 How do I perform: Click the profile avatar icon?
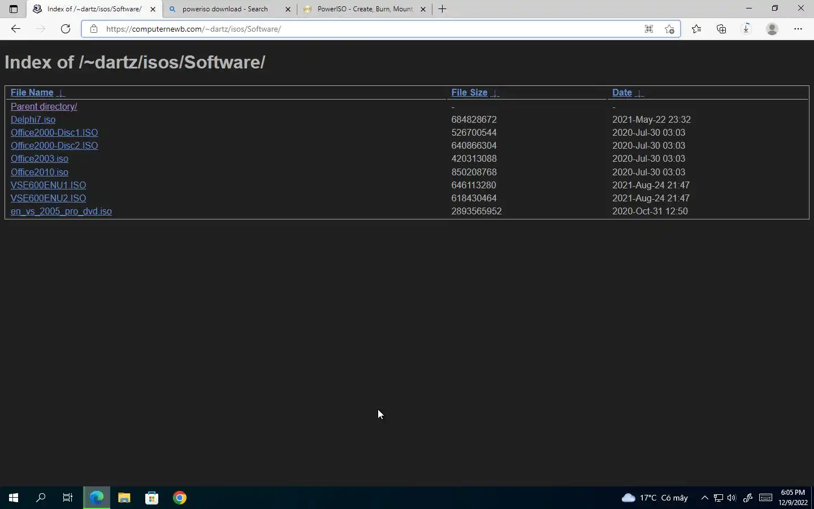click(772, 29)
